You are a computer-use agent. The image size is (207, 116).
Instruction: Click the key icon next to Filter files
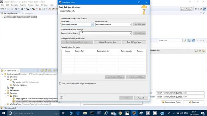(185, 41)
